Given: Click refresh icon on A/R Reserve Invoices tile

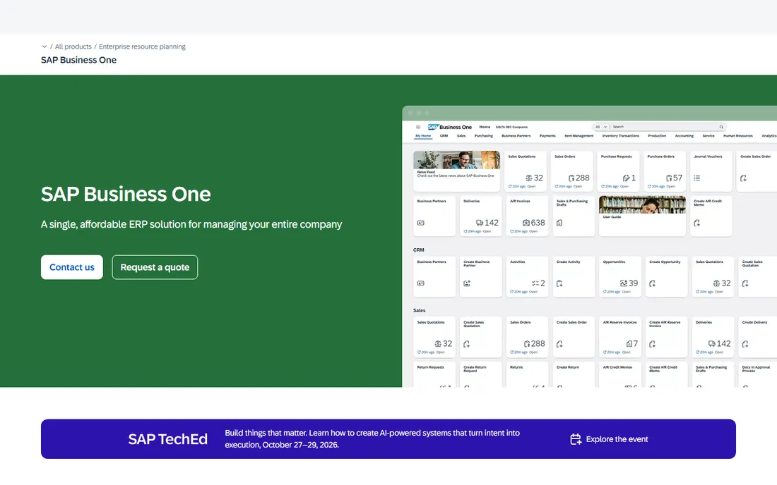Looking at the screenshot, I should tap(605, 352).
